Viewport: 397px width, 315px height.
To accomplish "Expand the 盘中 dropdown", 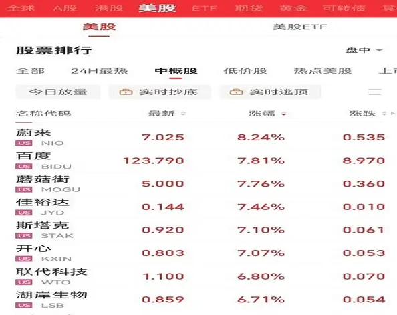I will click(x=365, y=50).
